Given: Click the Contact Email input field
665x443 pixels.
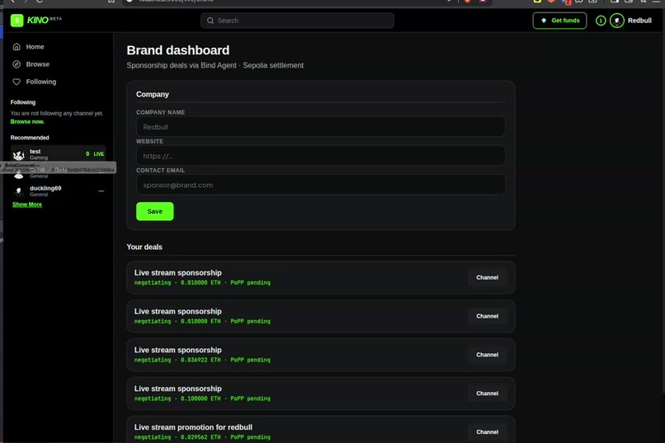Looking at the screenshot, I should coord(321,185).
